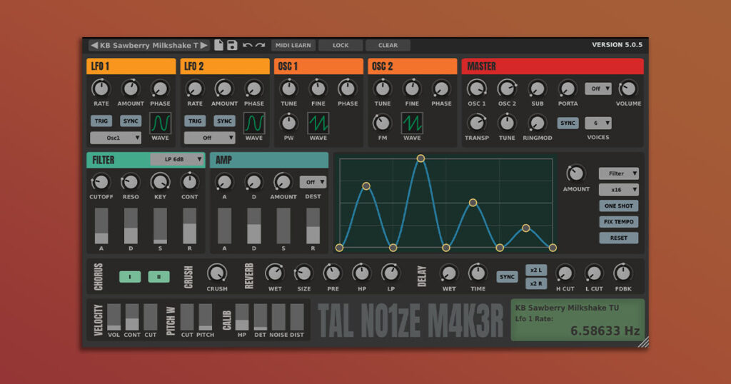Click the Master Volume knob
This screenshot has width=731, height=384.
(627, 89)
